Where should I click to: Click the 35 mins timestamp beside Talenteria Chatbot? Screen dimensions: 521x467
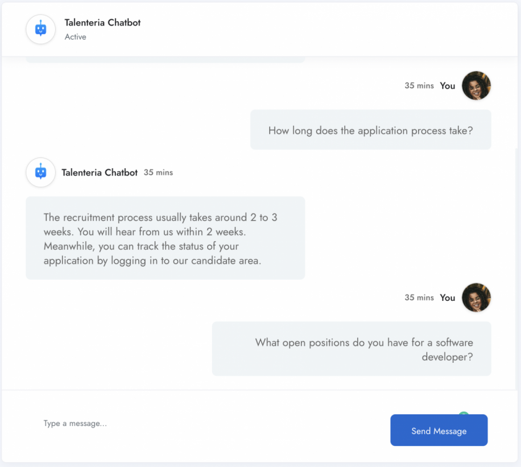pos(158,172)
